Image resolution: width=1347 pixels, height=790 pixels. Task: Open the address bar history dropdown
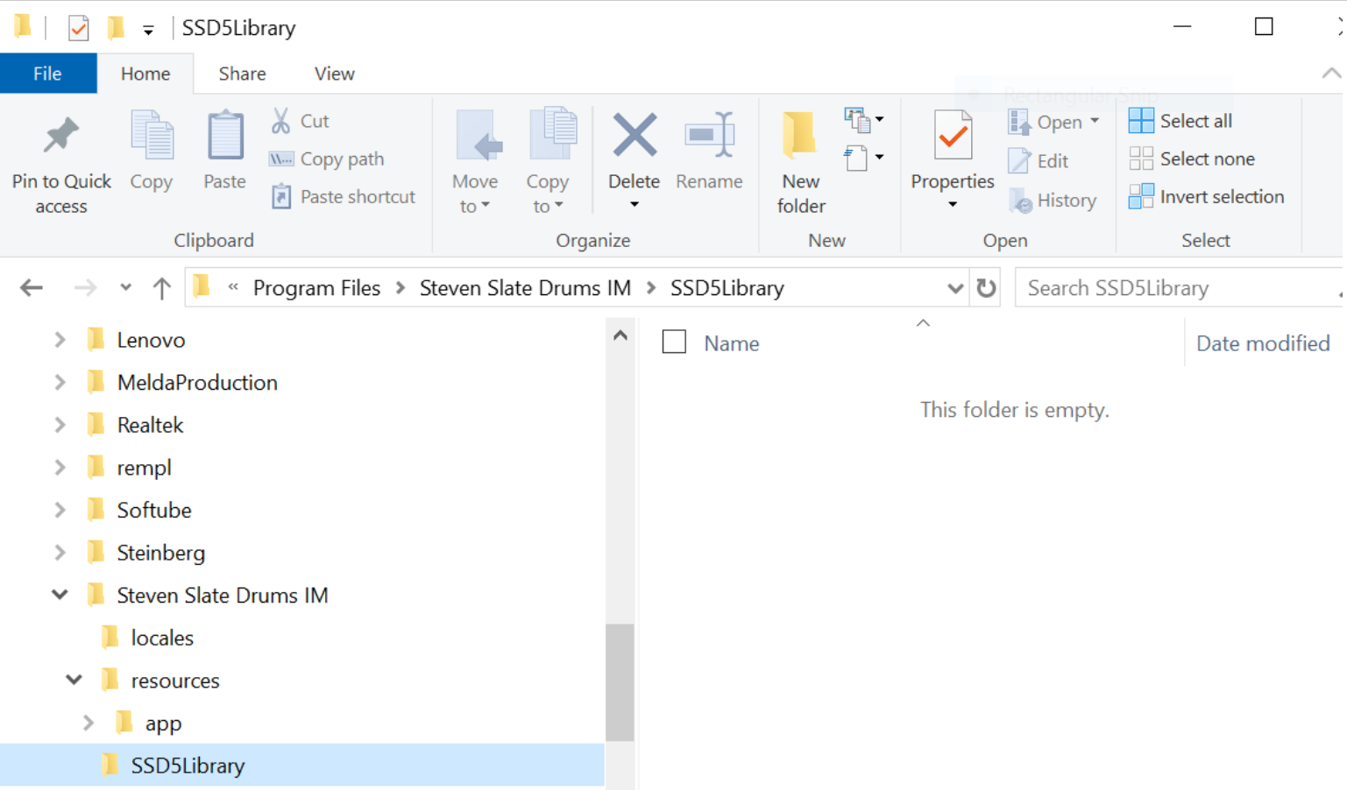coord(955,288)
